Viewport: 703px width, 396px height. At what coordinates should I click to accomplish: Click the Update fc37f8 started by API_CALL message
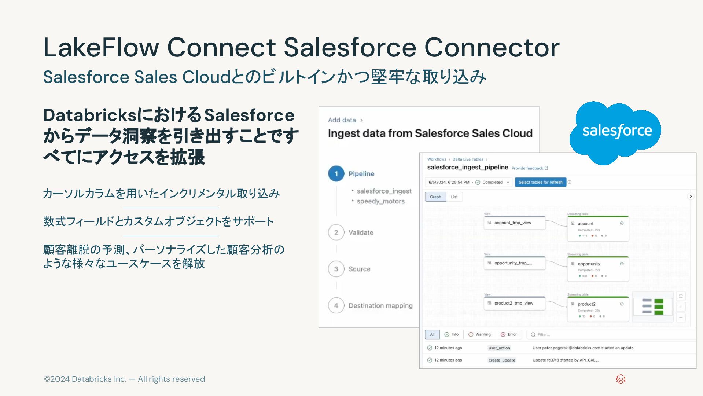[566, 360]
